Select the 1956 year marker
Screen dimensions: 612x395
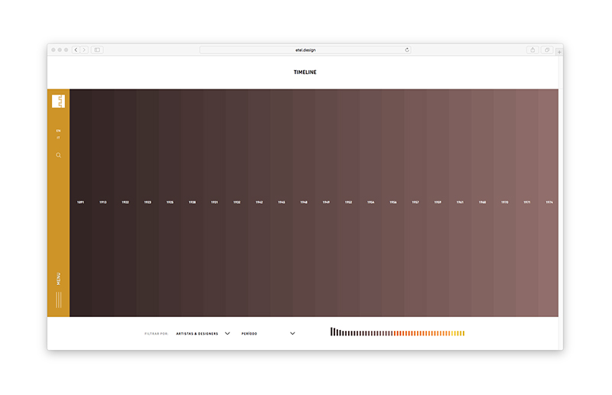click(393, 202)
